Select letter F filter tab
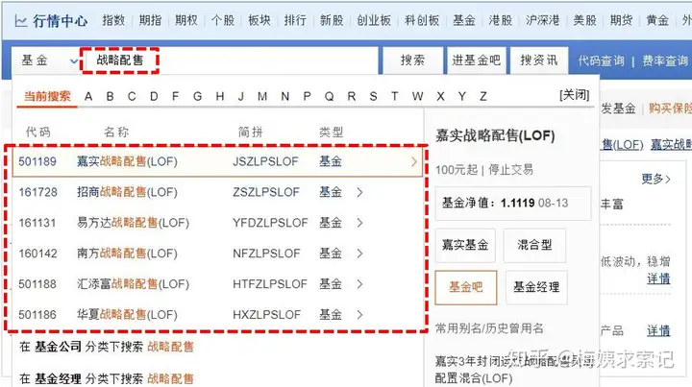 175,97
